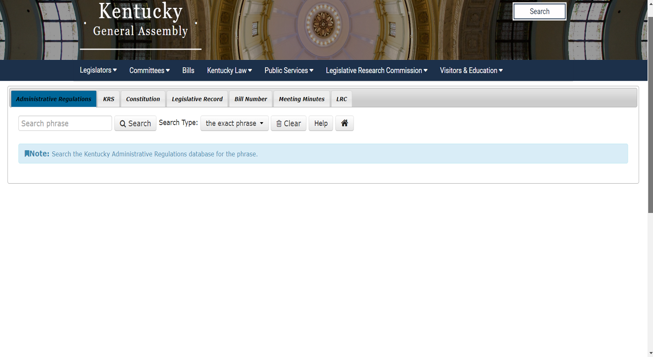Go to the Bills page
653x357 pixels.
(188, 70)
